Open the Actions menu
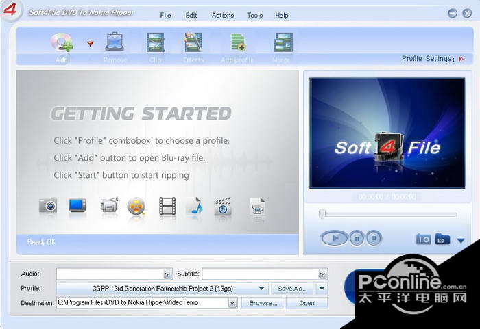 [x=223, y=15]
